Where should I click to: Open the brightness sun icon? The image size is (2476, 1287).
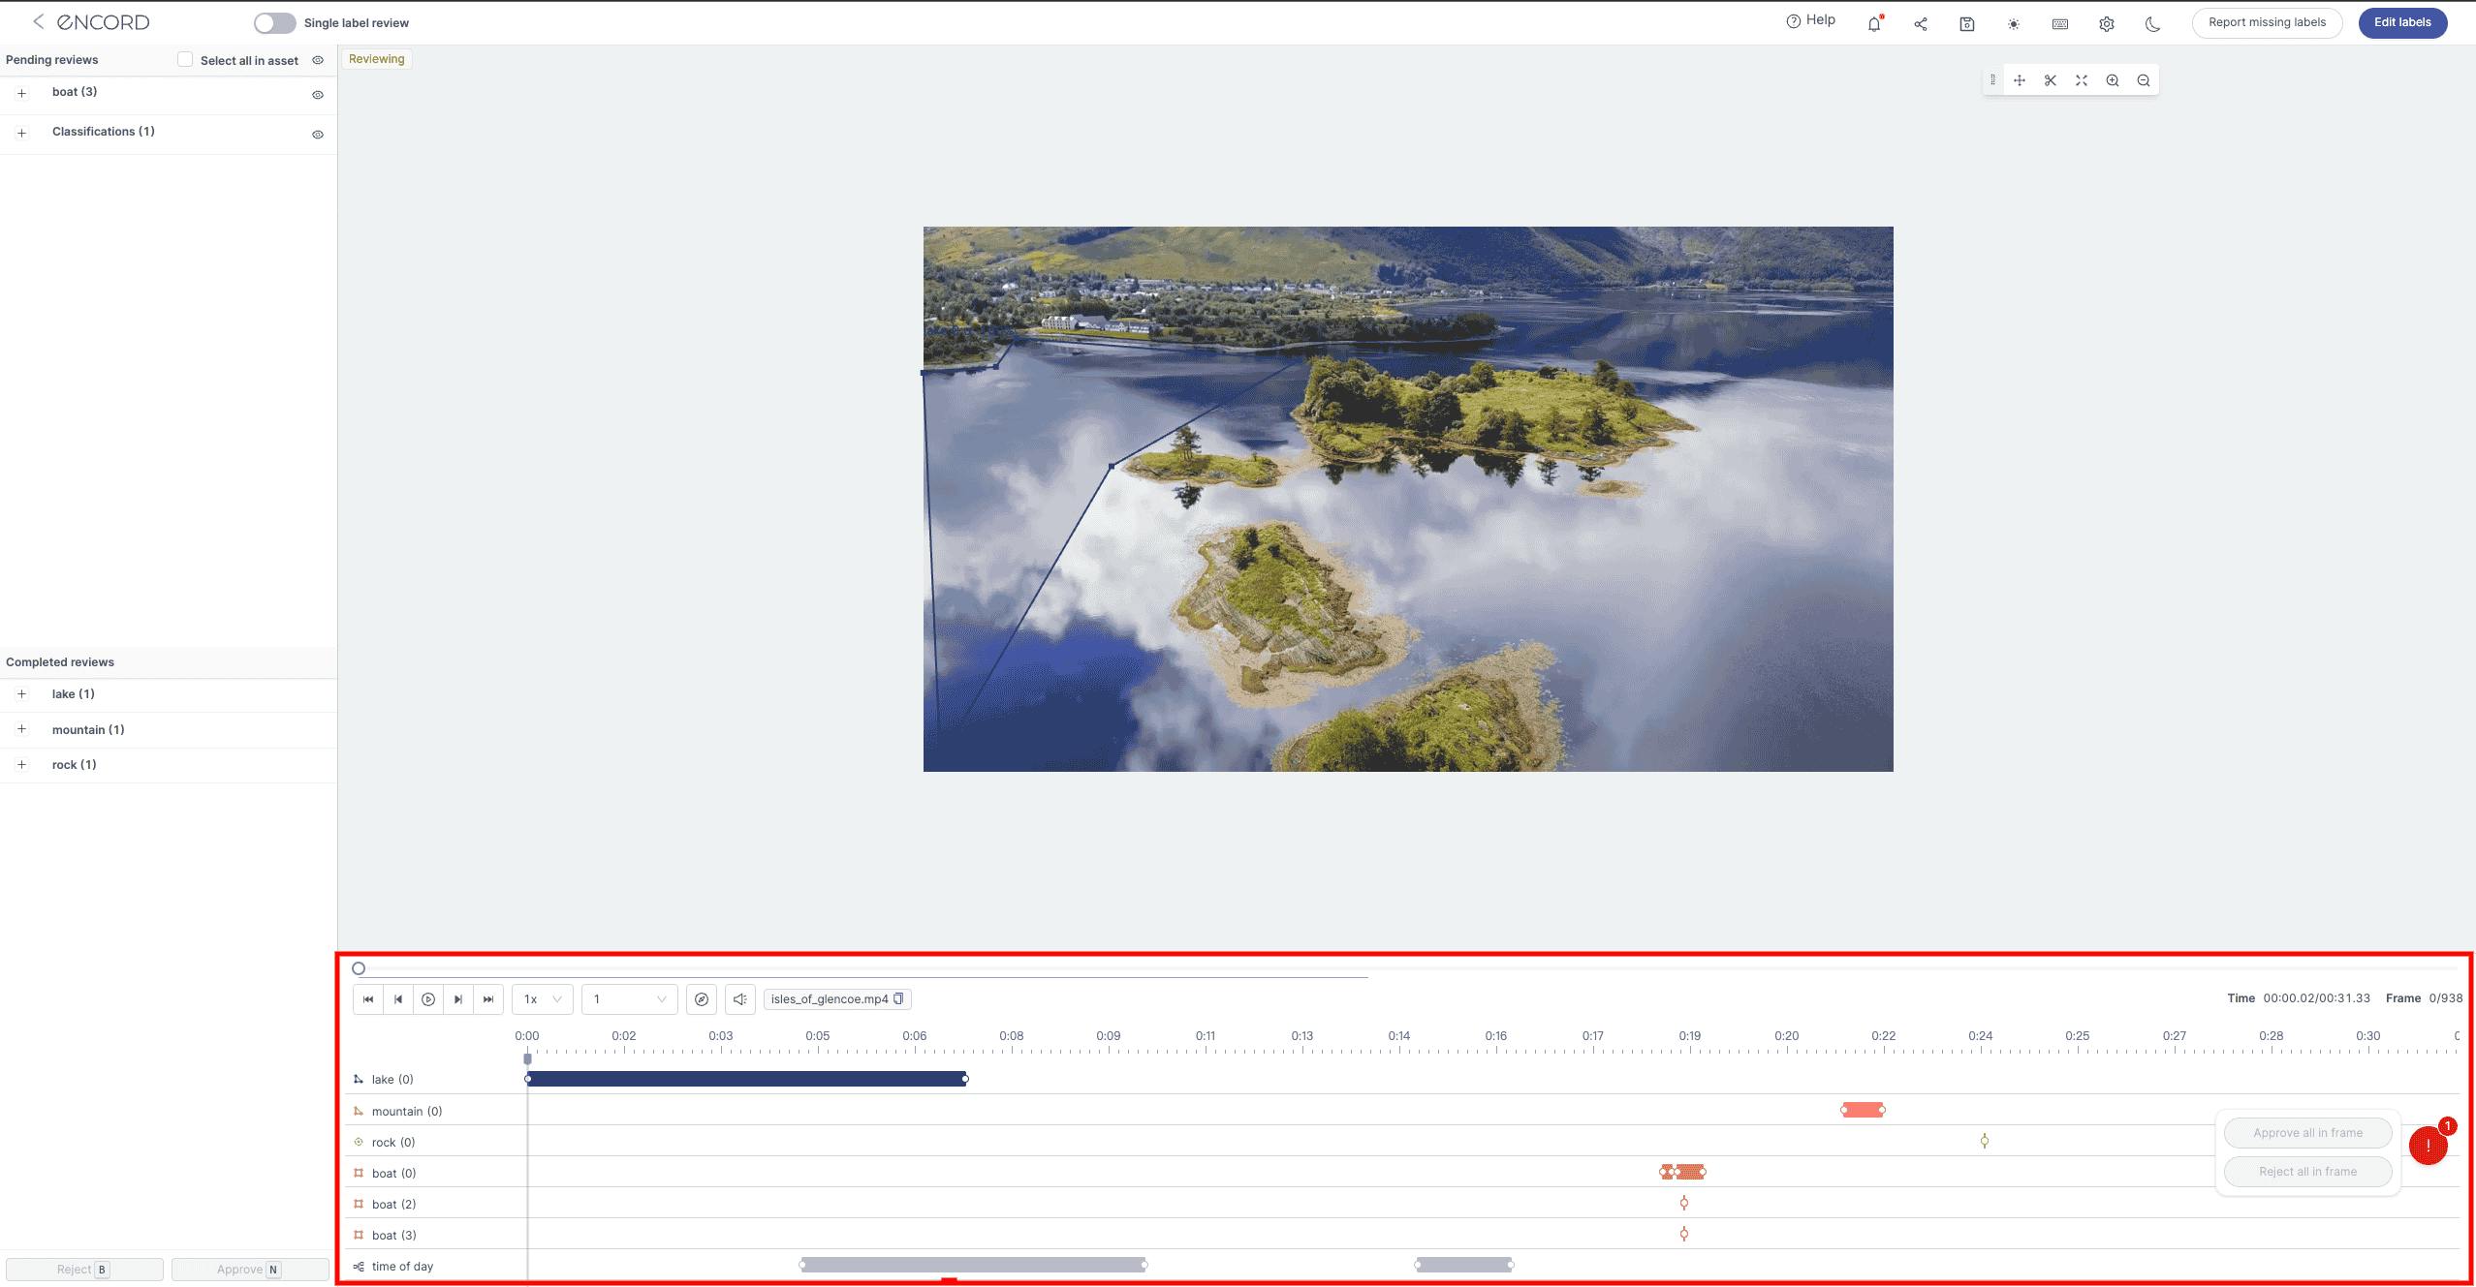tap(2014, 24)
